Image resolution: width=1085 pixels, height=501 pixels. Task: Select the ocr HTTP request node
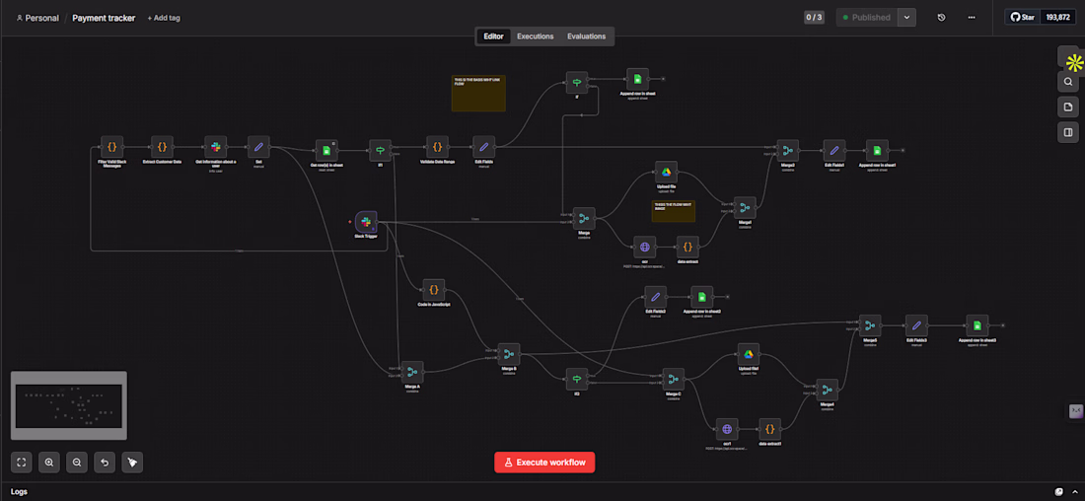[644, 247]
